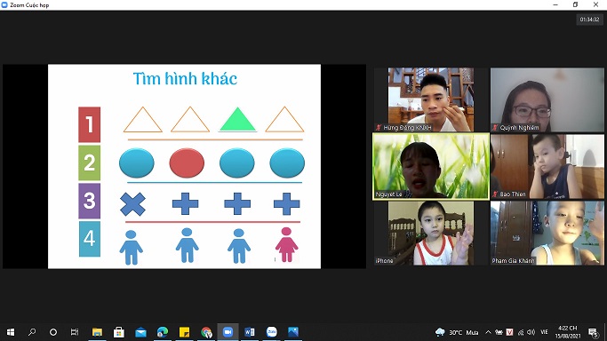Open Task View on the taskbar
Viewport: 607px width, 341px height.
click(x=75, y=332)
